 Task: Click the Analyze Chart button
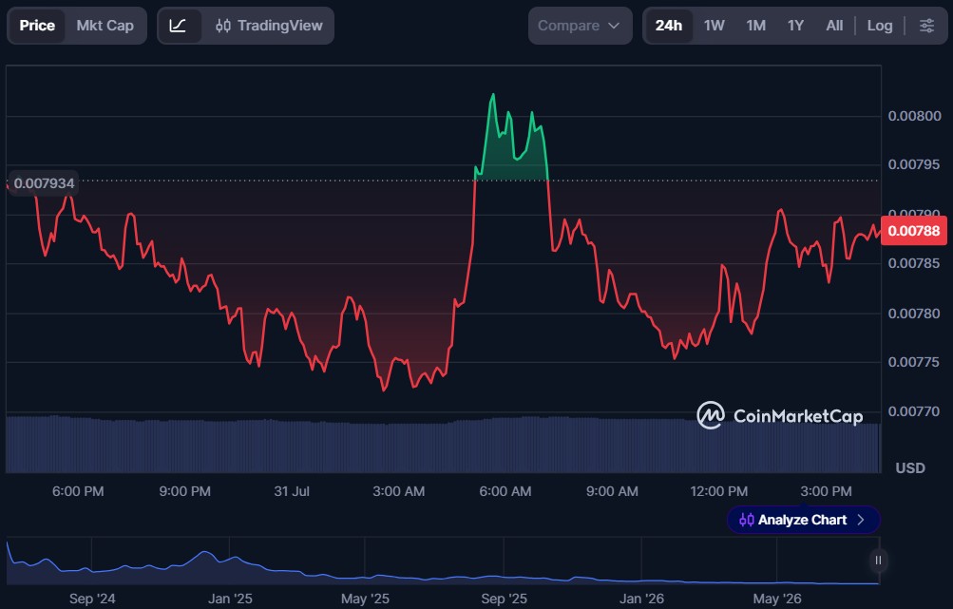804,520
